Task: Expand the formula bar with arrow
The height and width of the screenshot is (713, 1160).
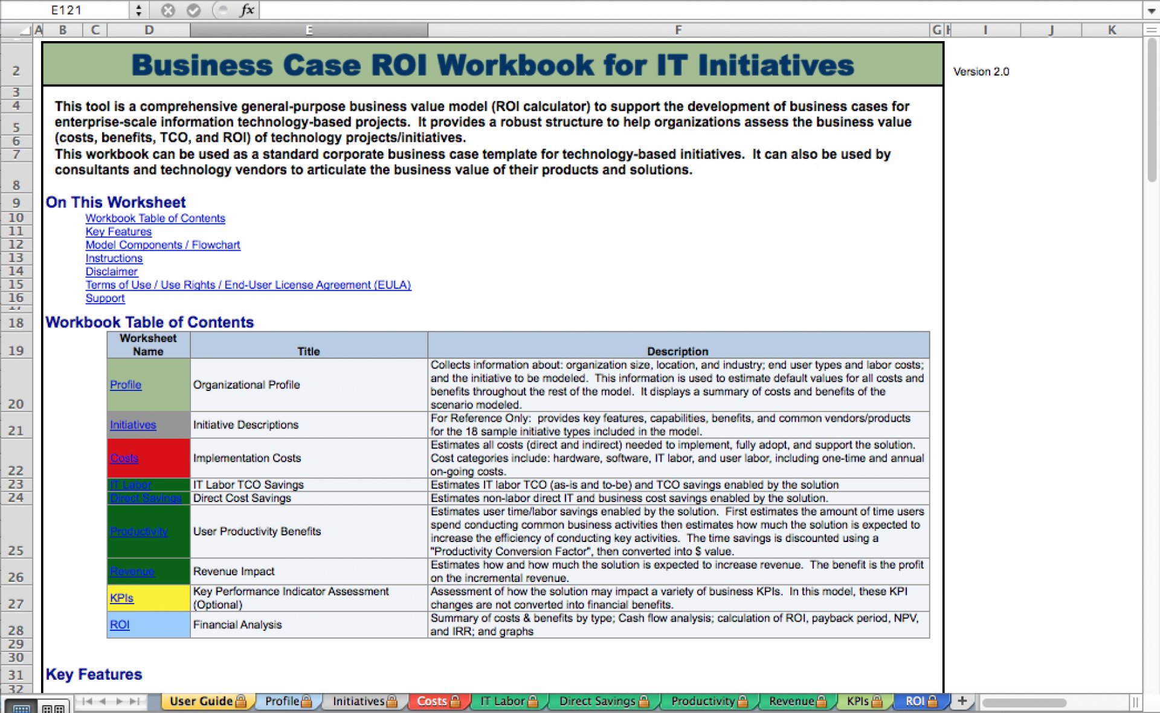Action: tap(1151, 10)
